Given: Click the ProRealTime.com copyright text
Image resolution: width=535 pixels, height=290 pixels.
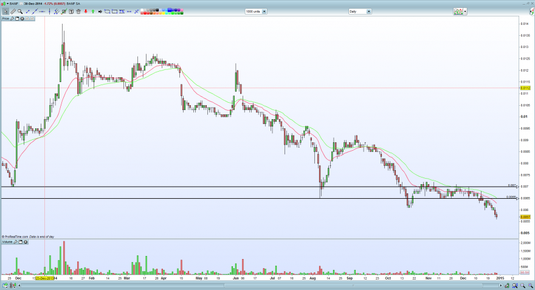Looking at the screenshot, I should (16, 236).
